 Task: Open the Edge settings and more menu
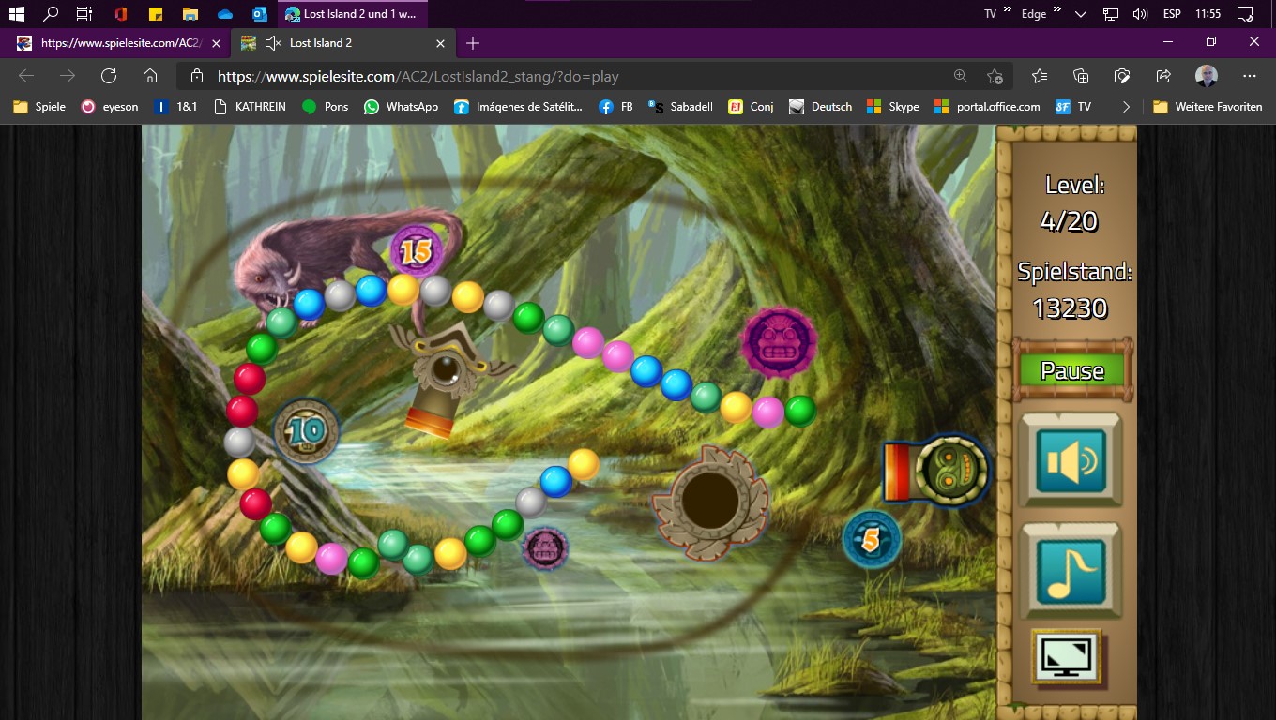[1250, 77]
